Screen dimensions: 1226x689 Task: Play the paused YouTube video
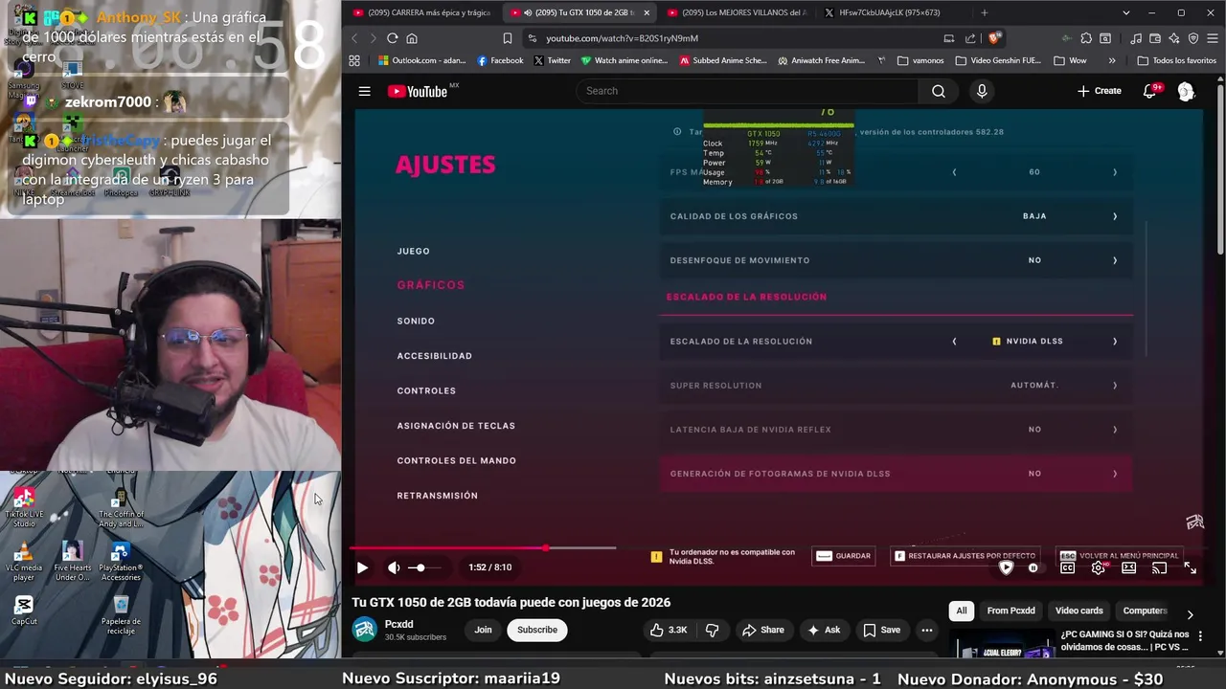click(x=362, y=567)
